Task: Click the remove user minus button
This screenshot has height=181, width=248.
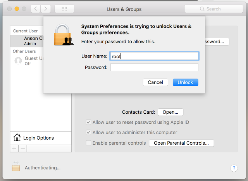Action: [x=22, y=148]
